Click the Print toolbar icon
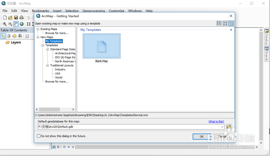Viewport: 270px width, 156px height. click(x=21, y=17)
